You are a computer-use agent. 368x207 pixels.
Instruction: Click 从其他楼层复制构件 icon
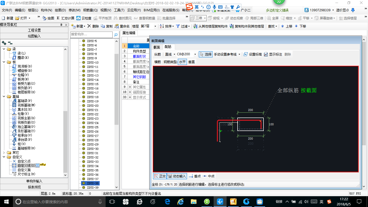tap(196, 26)
